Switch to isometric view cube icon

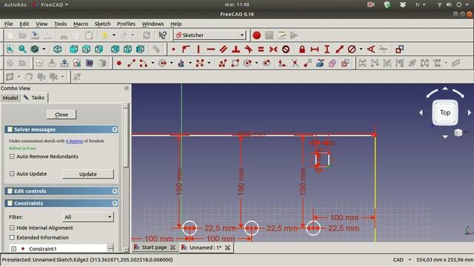[58, 50]
